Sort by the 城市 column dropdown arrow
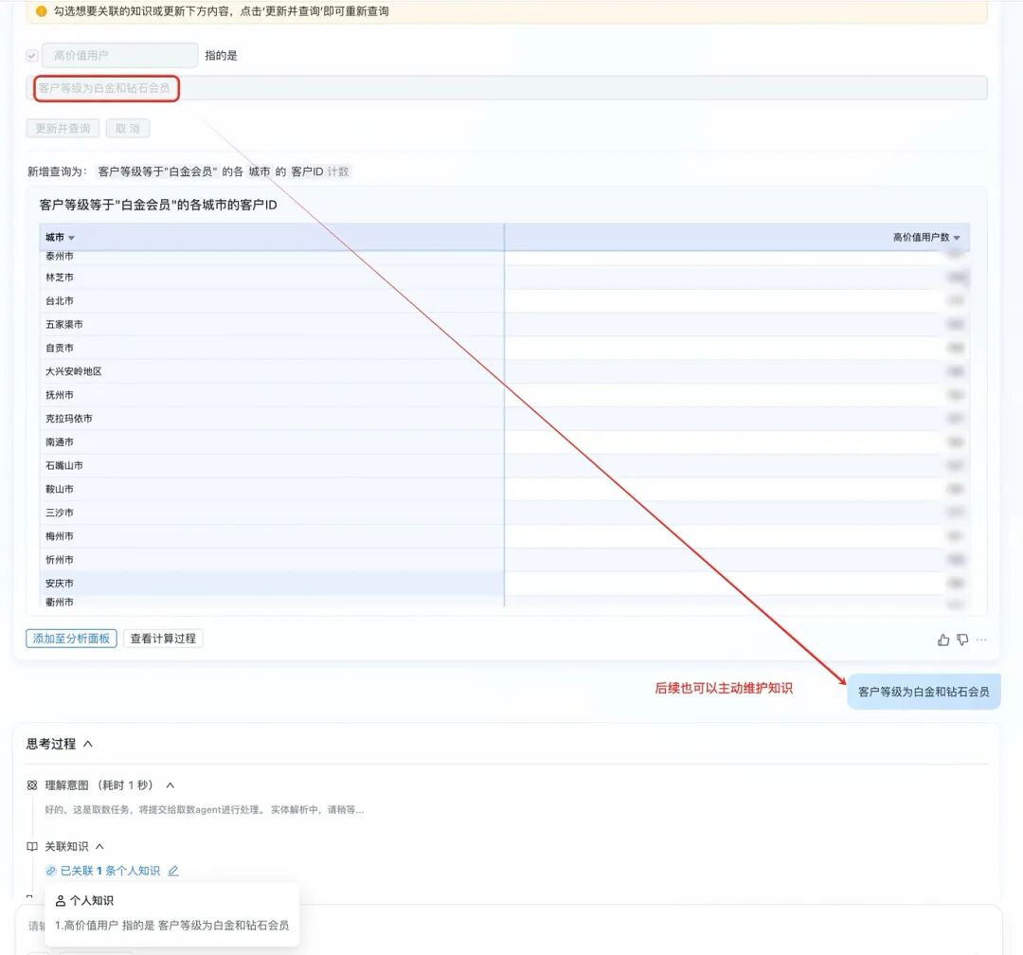Viewport: 1023px width, 955px height. click(71, 238)
